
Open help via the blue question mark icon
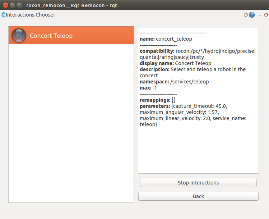(x=252, y=15)
